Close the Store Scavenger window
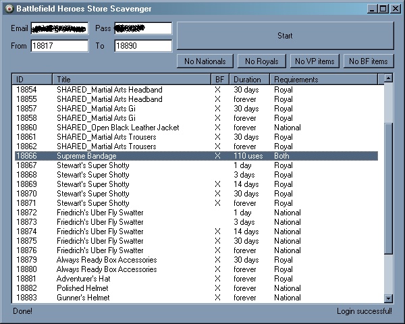This screenshot has width=405, height=324. [x=396, y=9]
